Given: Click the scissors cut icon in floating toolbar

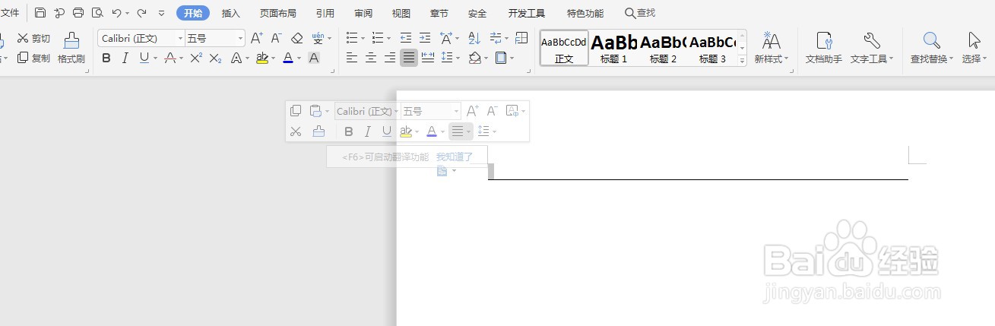Looking at the screenshot, I should (x=296, y=131).
